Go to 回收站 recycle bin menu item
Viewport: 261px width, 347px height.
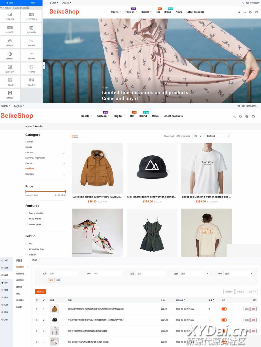[19, 307]
